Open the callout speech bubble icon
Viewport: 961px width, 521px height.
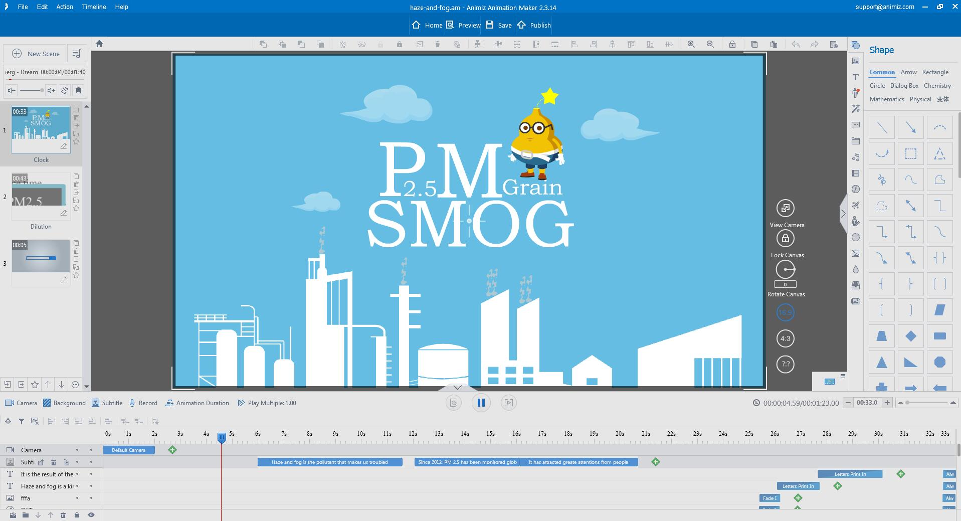pos(856,125)
